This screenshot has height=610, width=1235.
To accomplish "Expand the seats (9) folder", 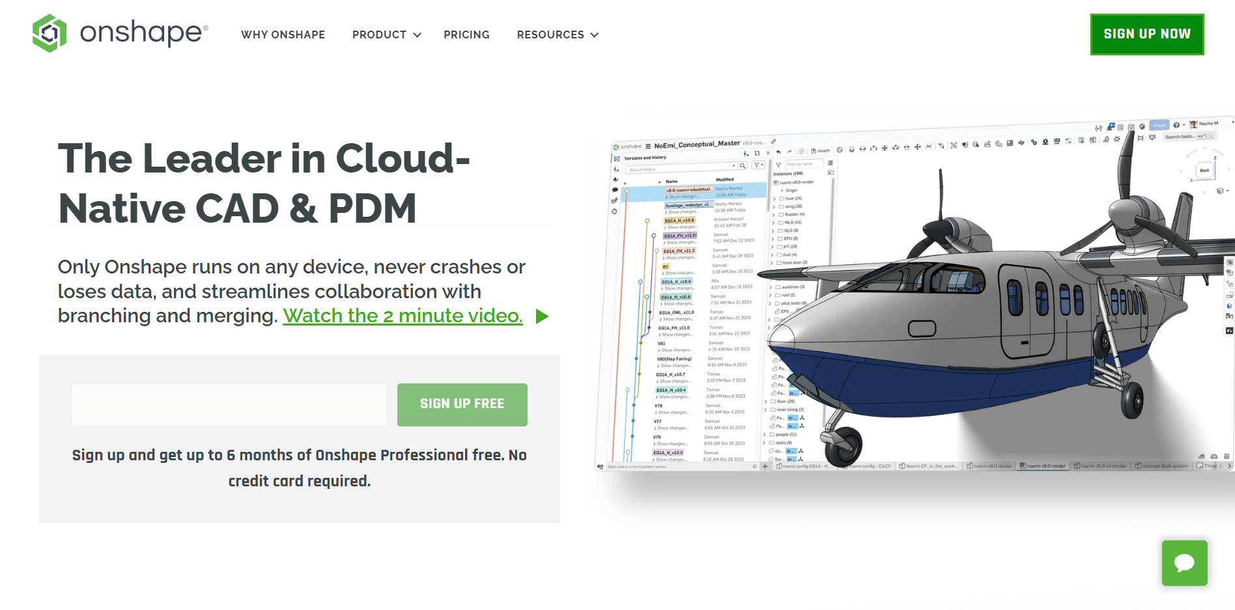I will [x=765, y=443].
